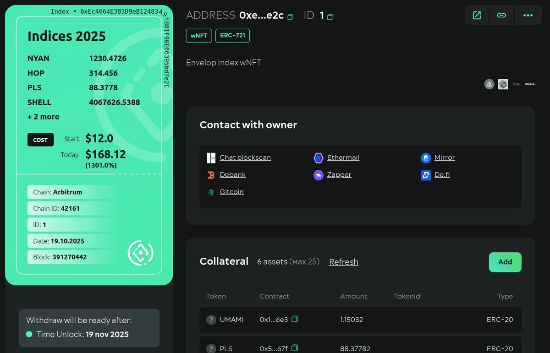Click the UMAMI token question mark icon

pos(211,320)
